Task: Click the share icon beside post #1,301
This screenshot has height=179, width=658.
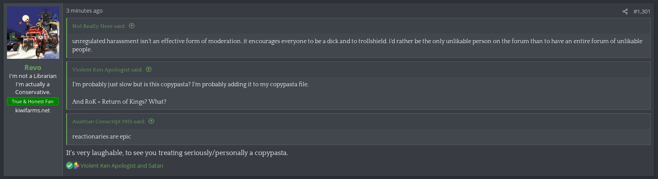Action: coord(625,11)
